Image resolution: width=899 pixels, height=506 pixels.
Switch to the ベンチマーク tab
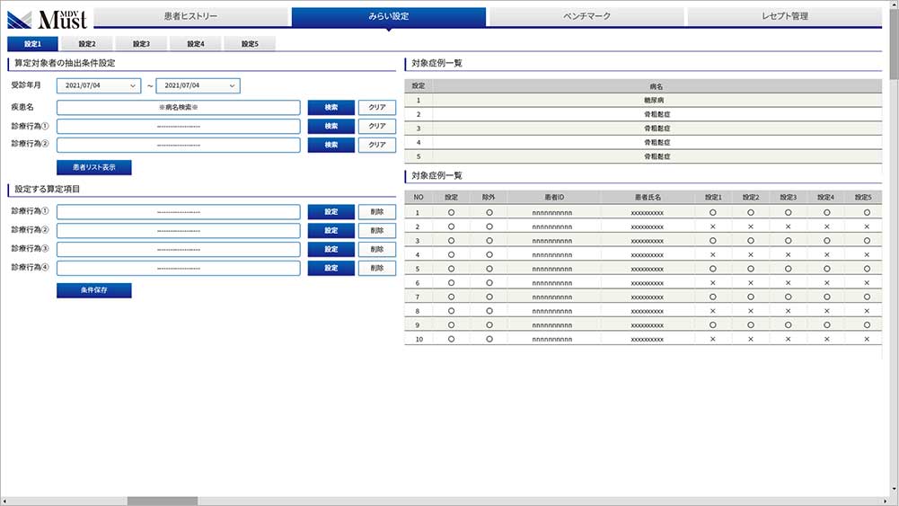point(586,16)
